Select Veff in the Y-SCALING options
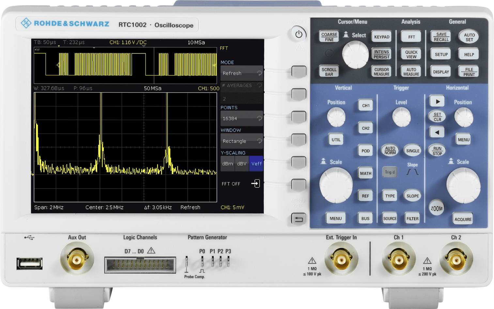Screen dimensions: 494x309 pos(256,164)
